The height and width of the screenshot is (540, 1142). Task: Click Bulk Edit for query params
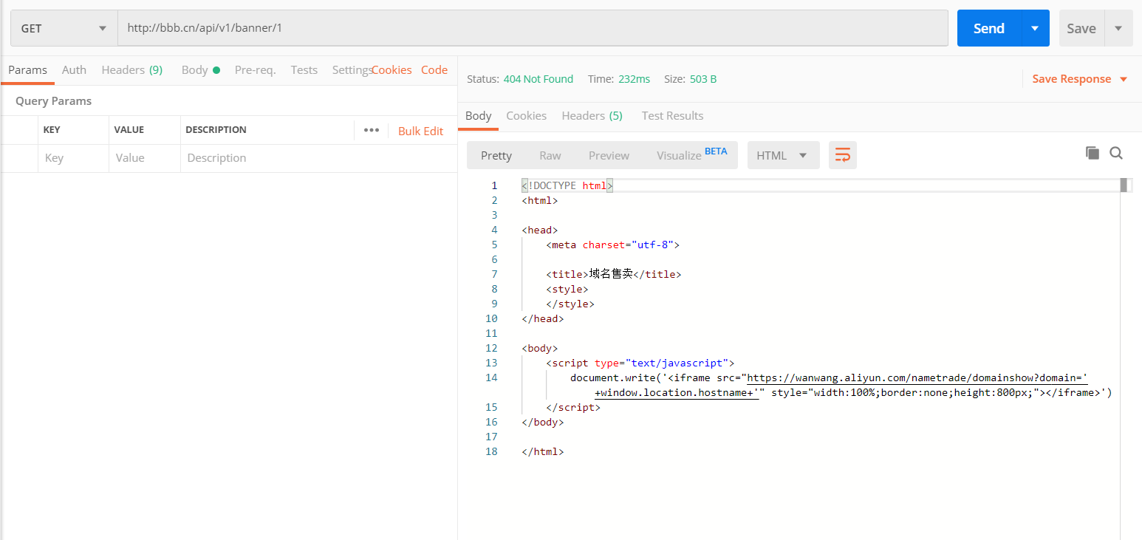click(420, 131)
